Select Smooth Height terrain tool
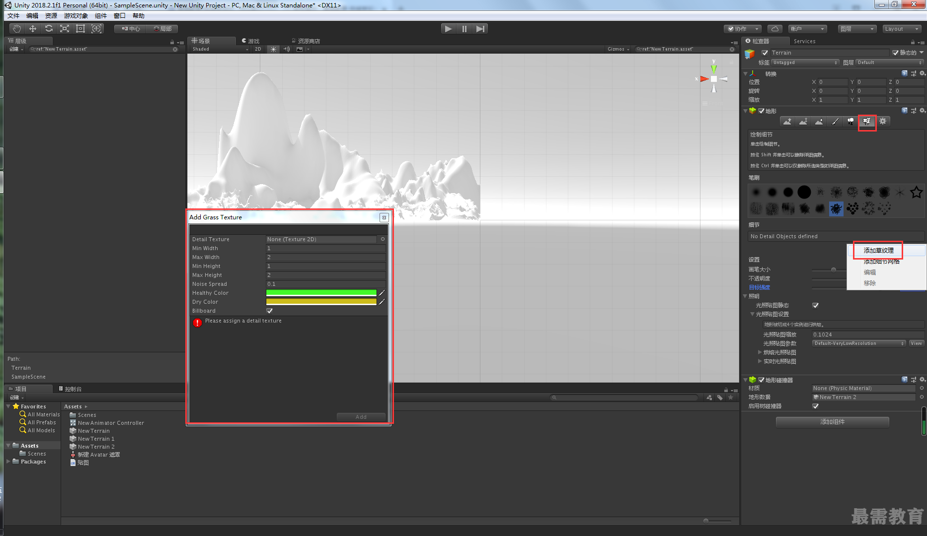This screenshot has width=927, height=536. pyautogui.click(x=819, y=121)
